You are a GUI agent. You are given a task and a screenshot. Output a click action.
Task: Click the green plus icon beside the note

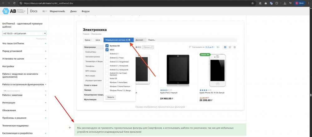(x=70, y=128)
